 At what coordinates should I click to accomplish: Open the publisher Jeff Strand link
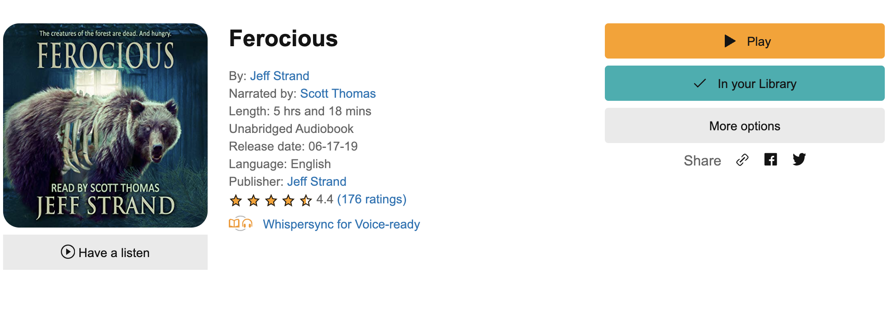click(x=317, y=182)
